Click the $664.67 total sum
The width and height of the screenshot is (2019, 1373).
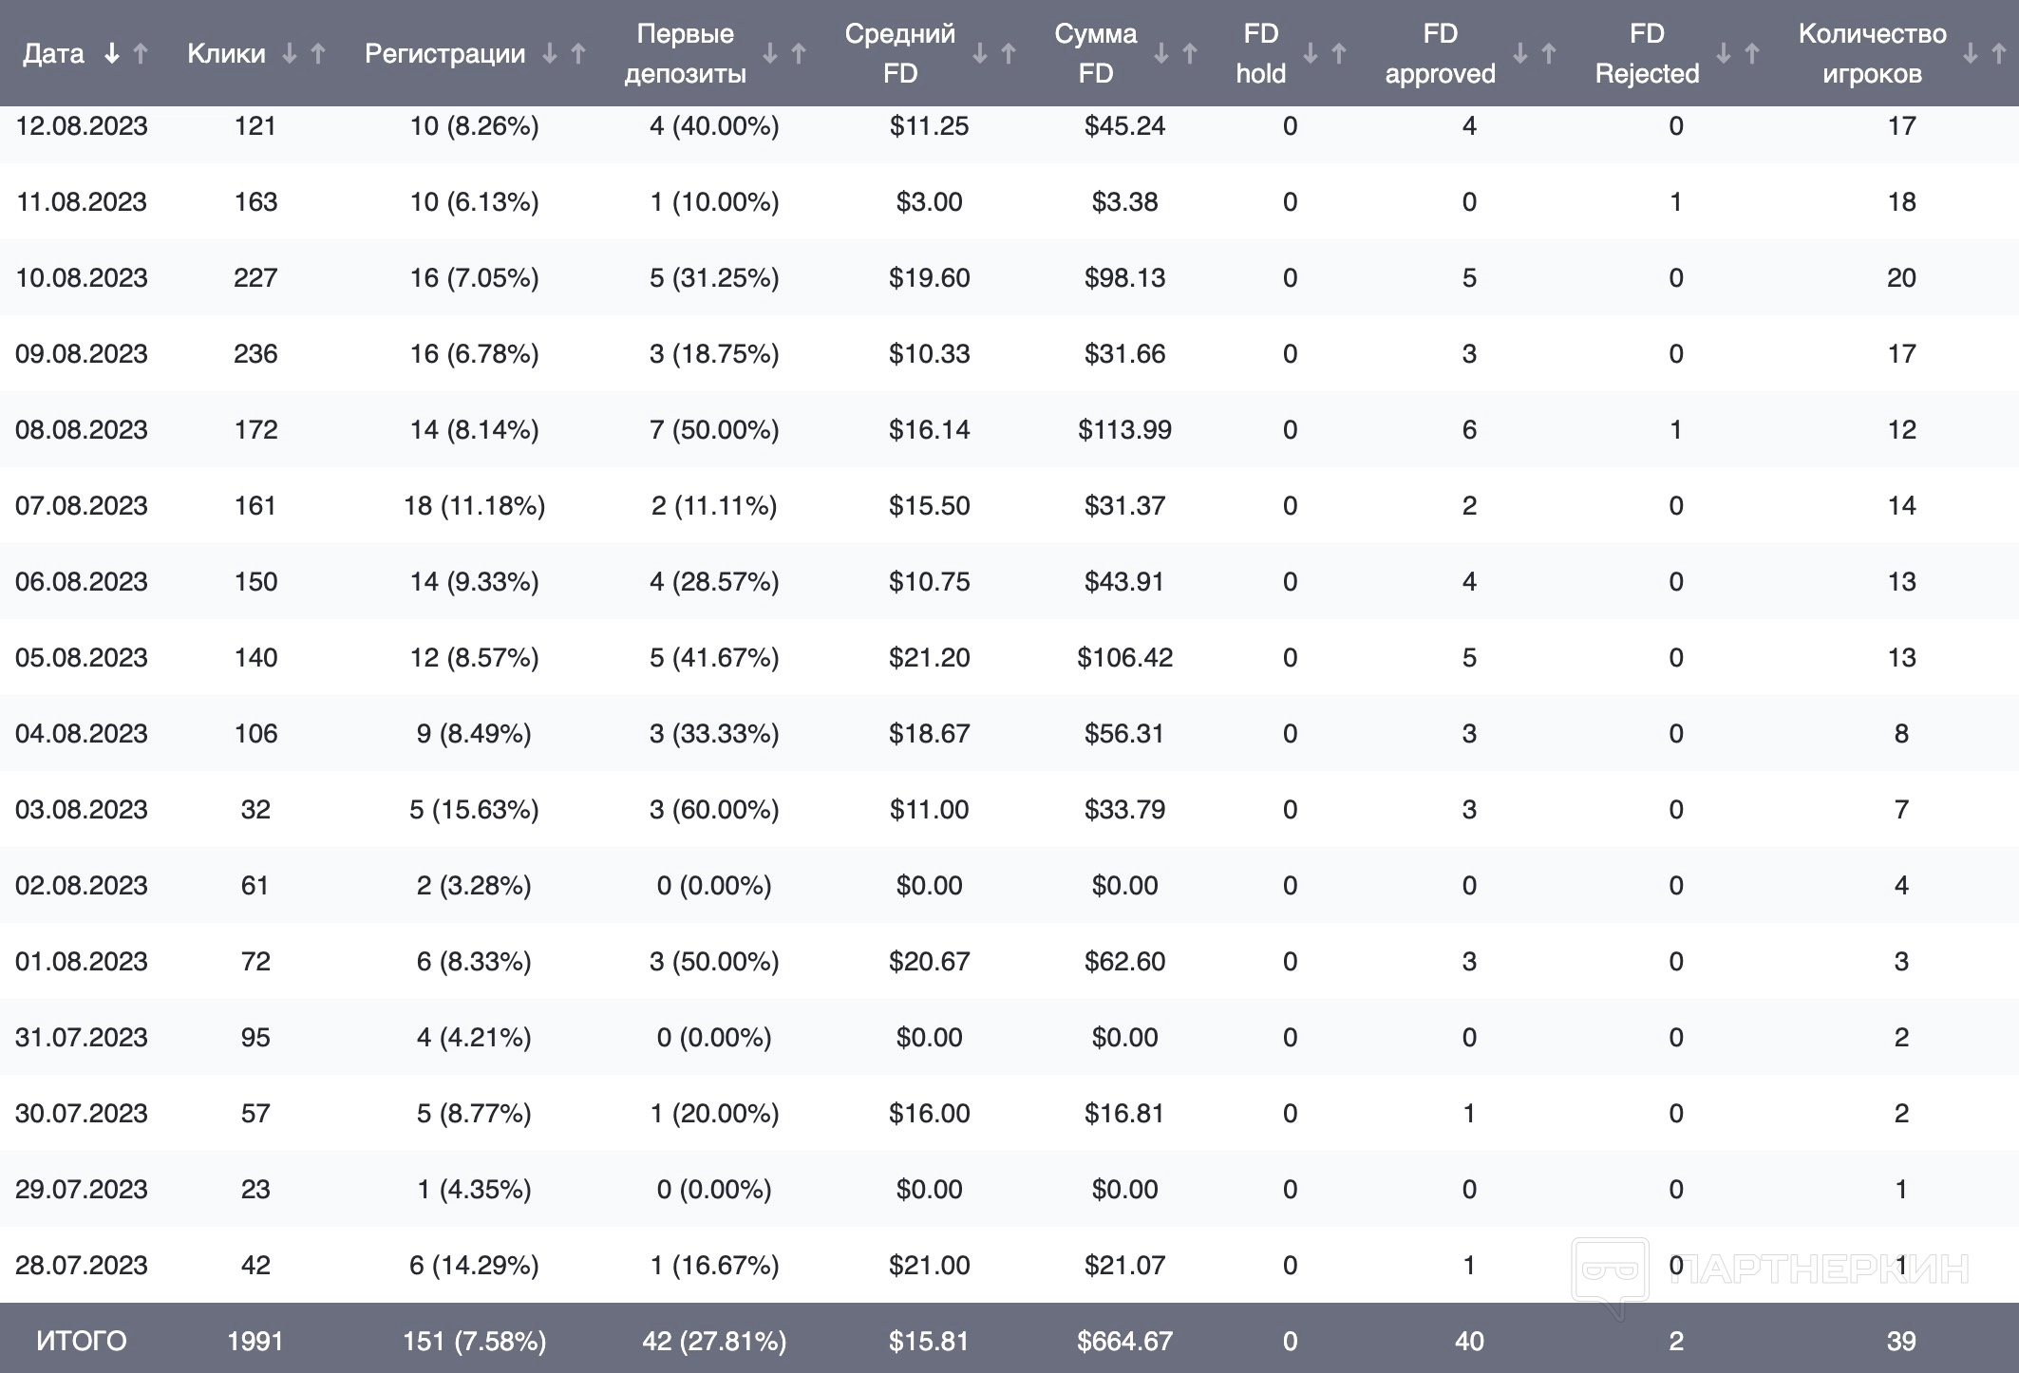(x=1124, y=1341)
